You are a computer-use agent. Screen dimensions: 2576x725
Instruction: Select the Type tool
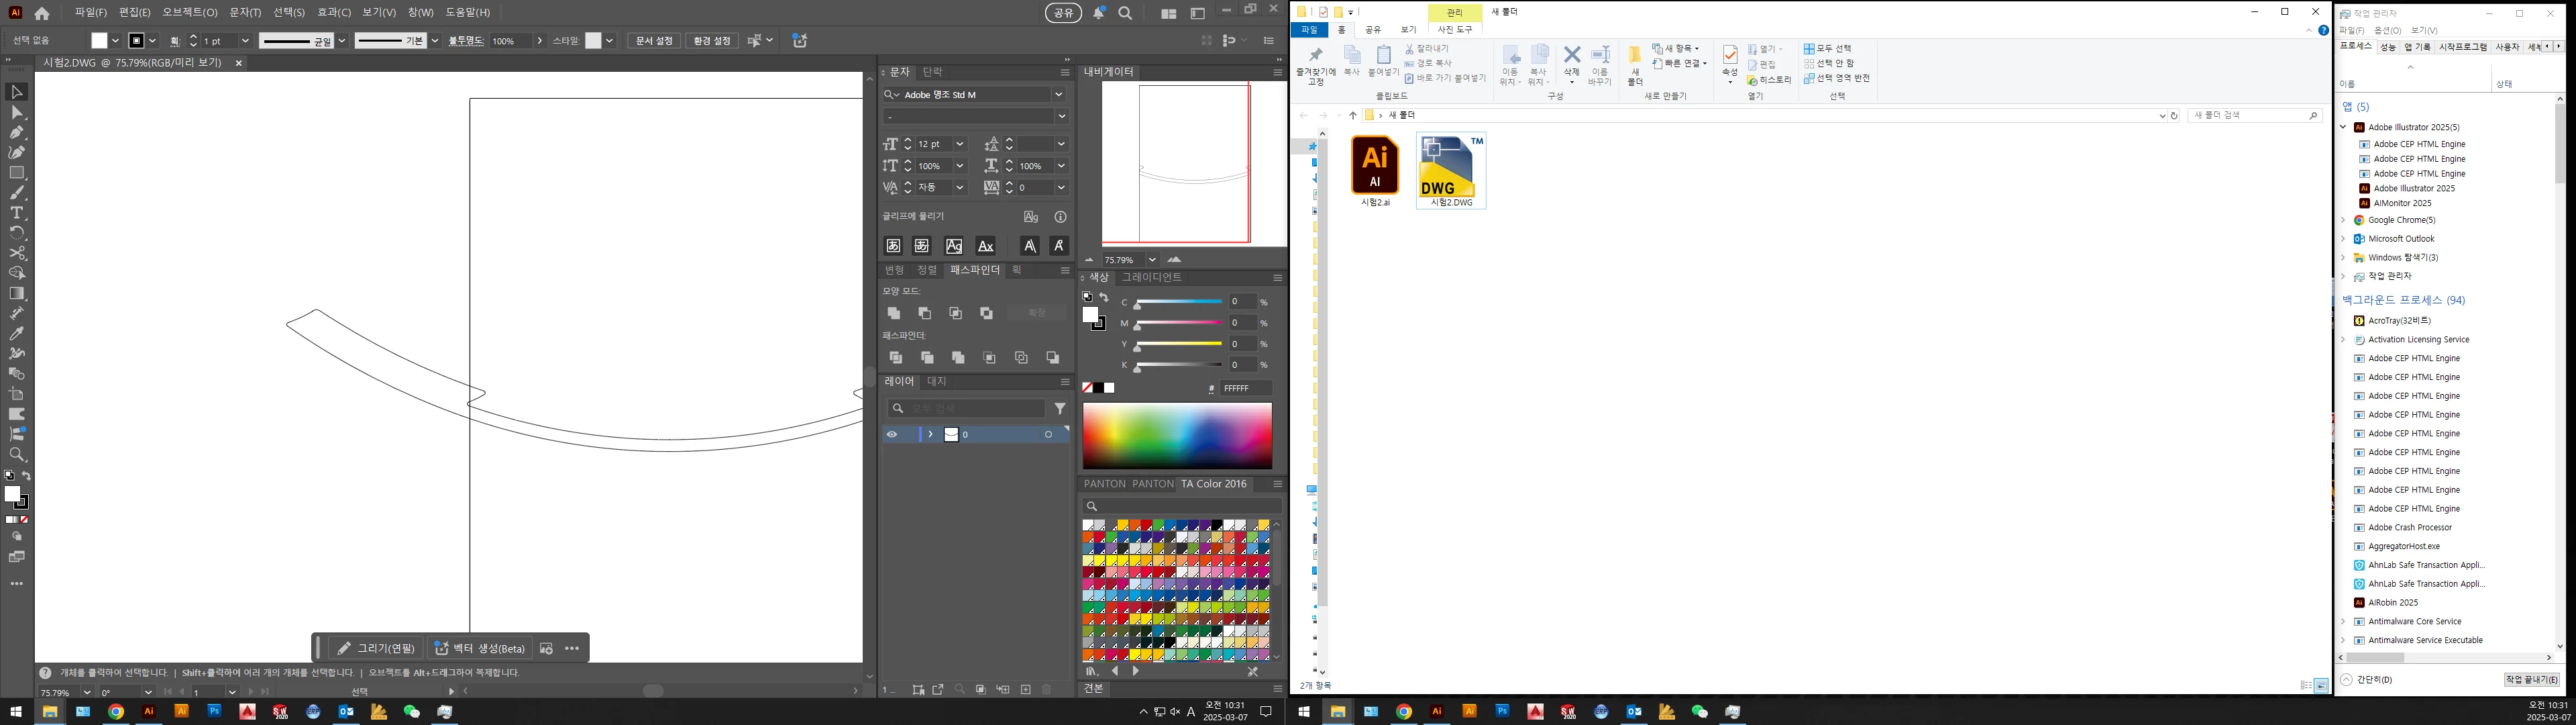click(17, 213)
